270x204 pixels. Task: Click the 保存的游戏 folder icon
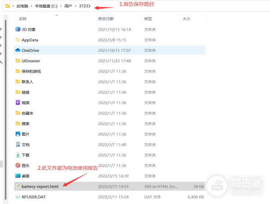18,71
